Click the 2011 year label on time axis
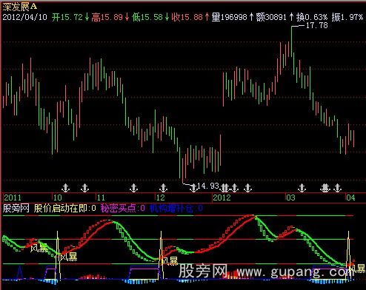366x290 pixels. pos(13,198)
